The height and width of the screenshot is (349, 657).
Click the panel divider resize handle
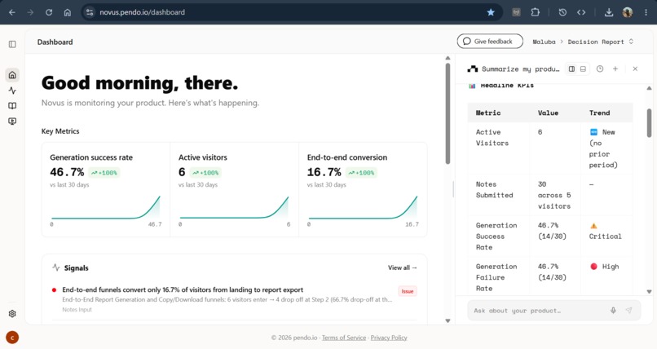point(453,189)
